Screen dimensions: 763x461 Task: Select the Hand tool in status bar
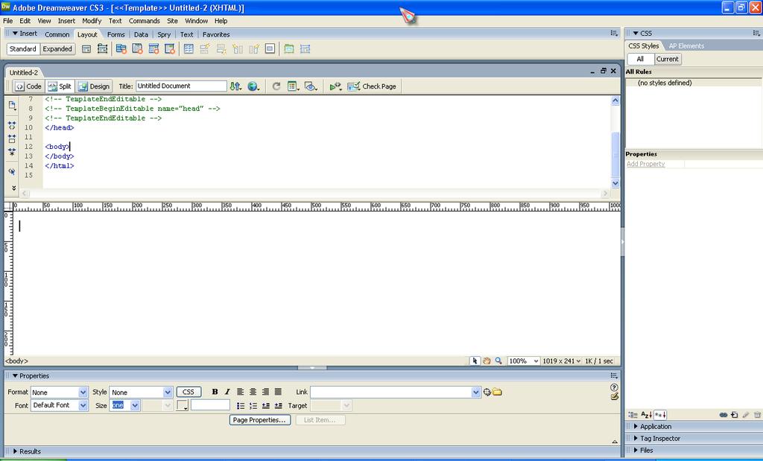click(x=486, y=360)
